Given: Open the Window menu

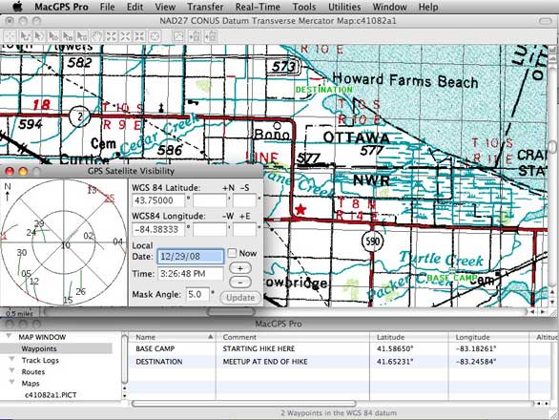Looking at the screenshot, I should (x=389, y=7).
